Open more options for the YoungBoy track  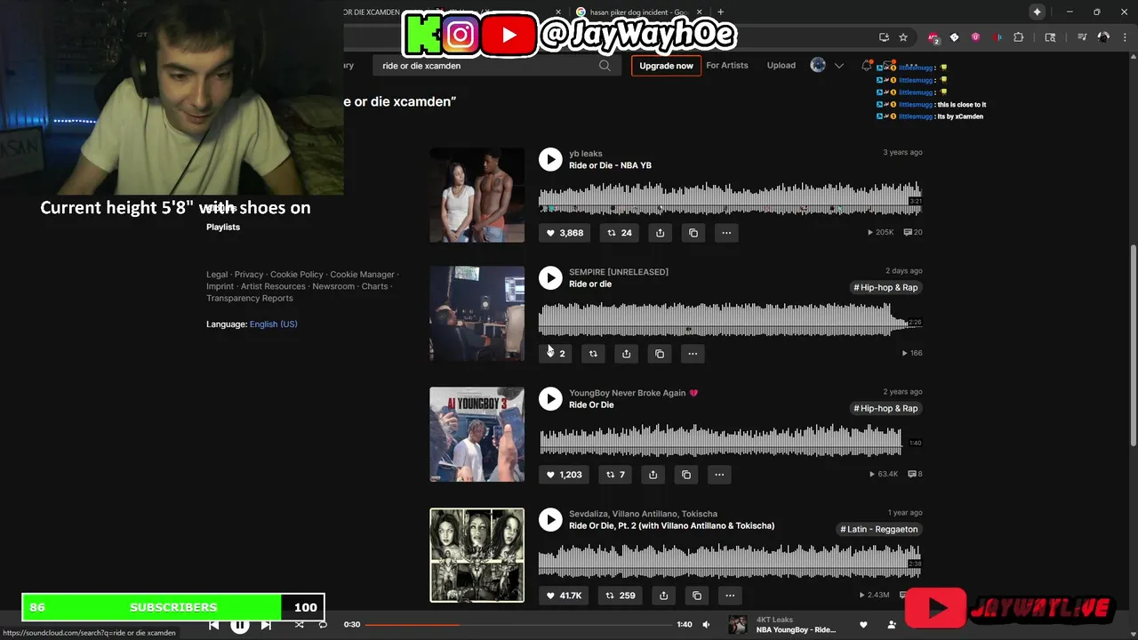point(719,475)
